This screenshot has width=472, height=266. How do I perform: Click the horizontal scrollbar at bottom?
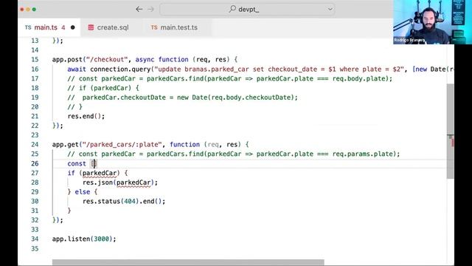point(188,262)
